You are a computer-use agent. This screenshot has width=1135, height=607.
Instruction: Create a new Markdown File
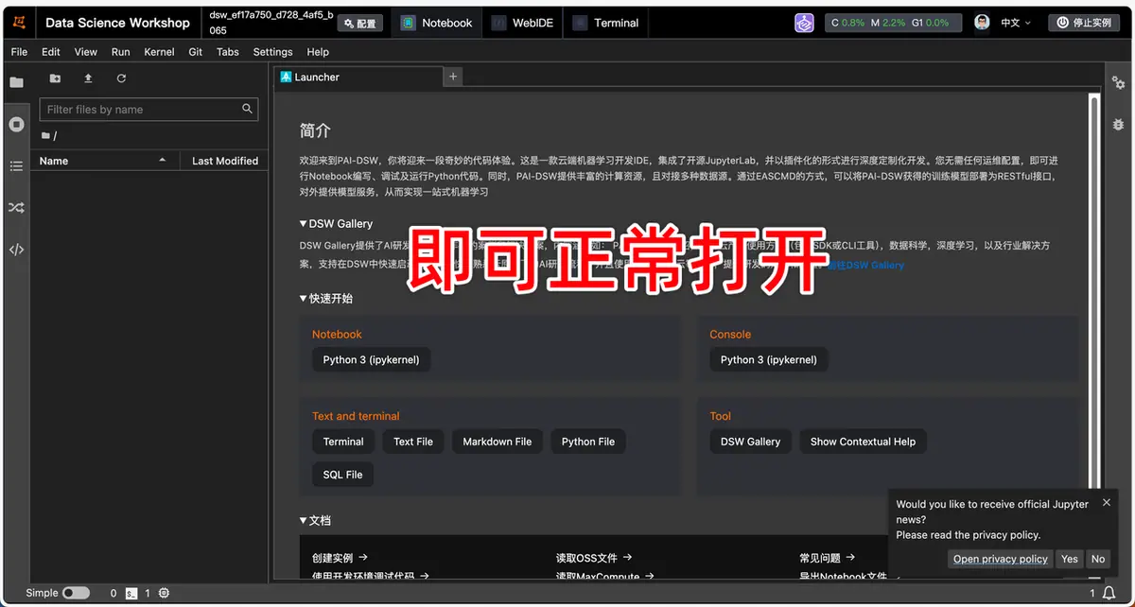pyautogui.click(x=498, y=442)
